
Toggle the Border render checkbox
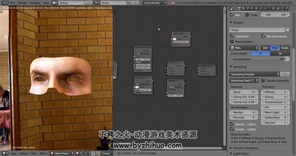tap(232, 14)
